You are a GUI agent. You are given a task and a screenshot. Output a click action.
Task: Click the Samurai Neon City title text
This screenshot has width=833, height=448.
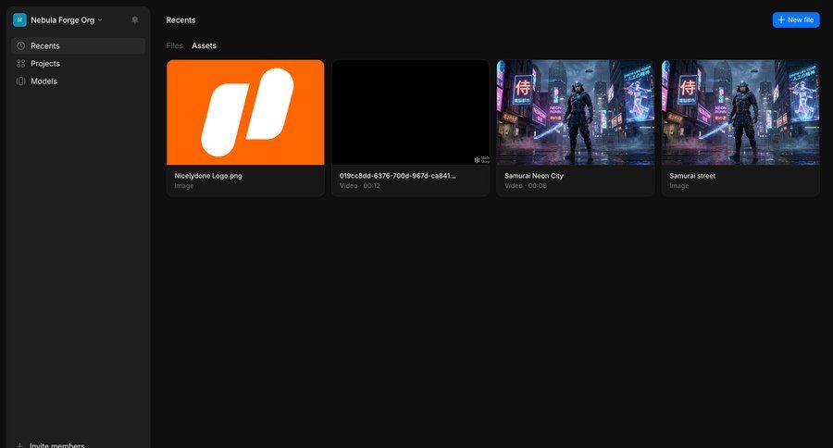(534, 175)
